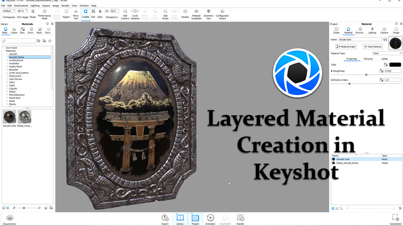Image resolution: width=403 pixels, height=226 pixels.
Task: Click the Roughness slider handle
Action: point(366,75)
